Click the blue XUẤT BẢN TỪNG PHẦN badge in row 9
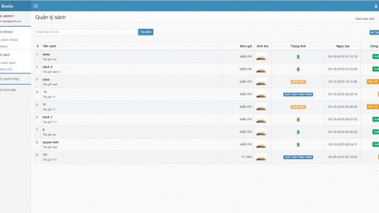 click(x=298, y=157)
